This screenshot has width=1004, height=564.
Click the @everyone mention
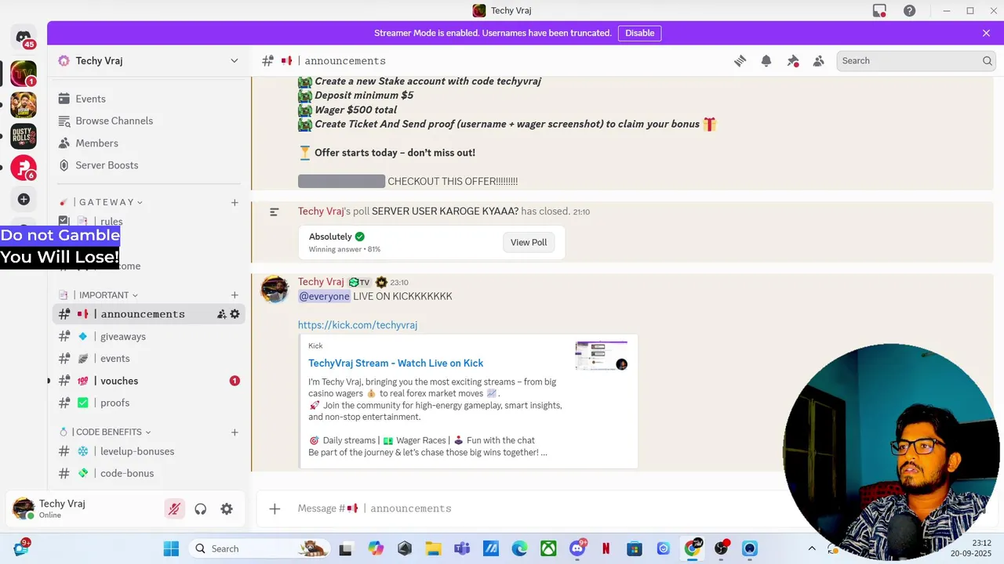(324, 296)
